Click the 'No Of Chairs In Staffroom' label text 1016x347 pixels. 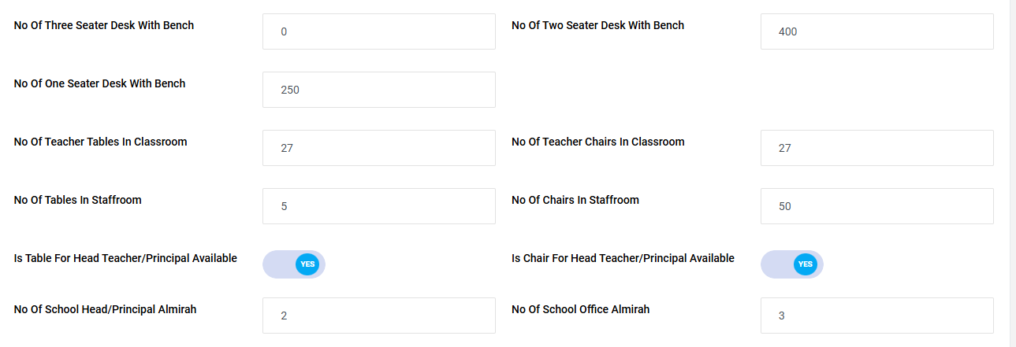(x=575, y=200)
